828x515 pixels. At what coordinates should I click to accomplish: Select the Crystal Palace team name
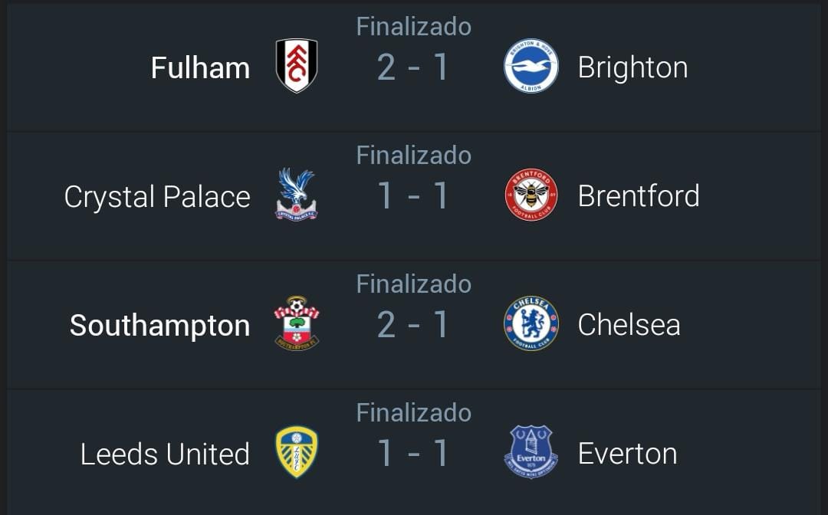[x=157, y=197]
